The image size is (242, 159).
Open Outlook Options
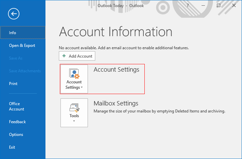click(23, 135)
